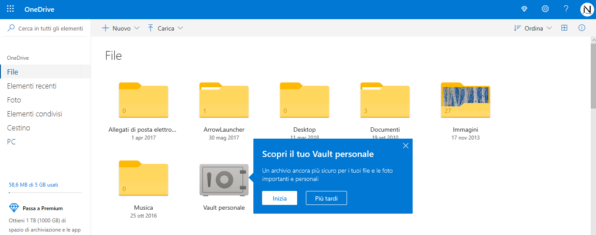
Task: Click the Passa a Premium link
Action: [x=43, y=208]
